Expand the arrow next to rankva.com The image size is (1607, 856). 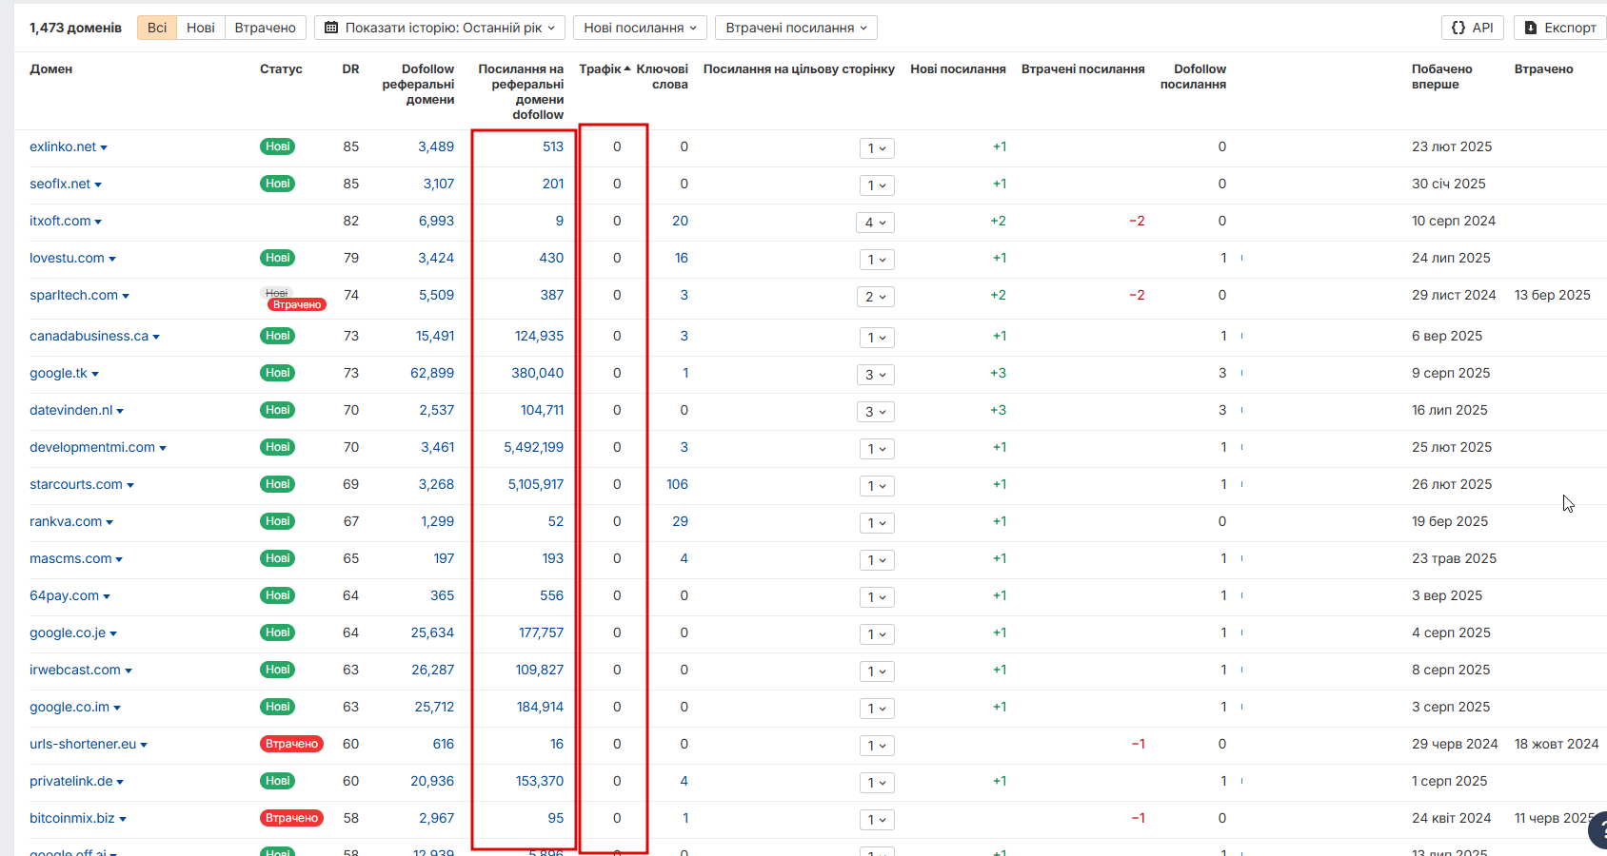[x=109, y=522]
